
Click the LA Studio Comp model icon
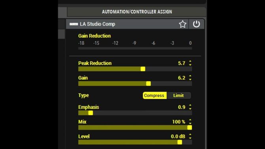(x=74, y=24)
